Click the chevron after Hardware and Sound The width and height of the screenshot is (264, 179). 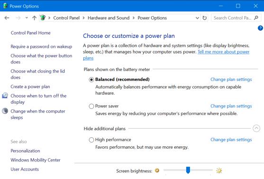(134, 18)
